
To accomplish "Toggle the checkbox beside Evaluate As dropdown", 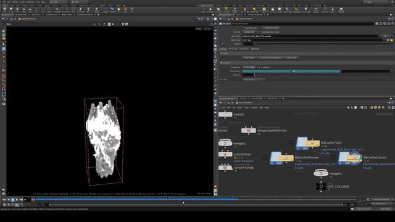I will [x=259, y=67].
